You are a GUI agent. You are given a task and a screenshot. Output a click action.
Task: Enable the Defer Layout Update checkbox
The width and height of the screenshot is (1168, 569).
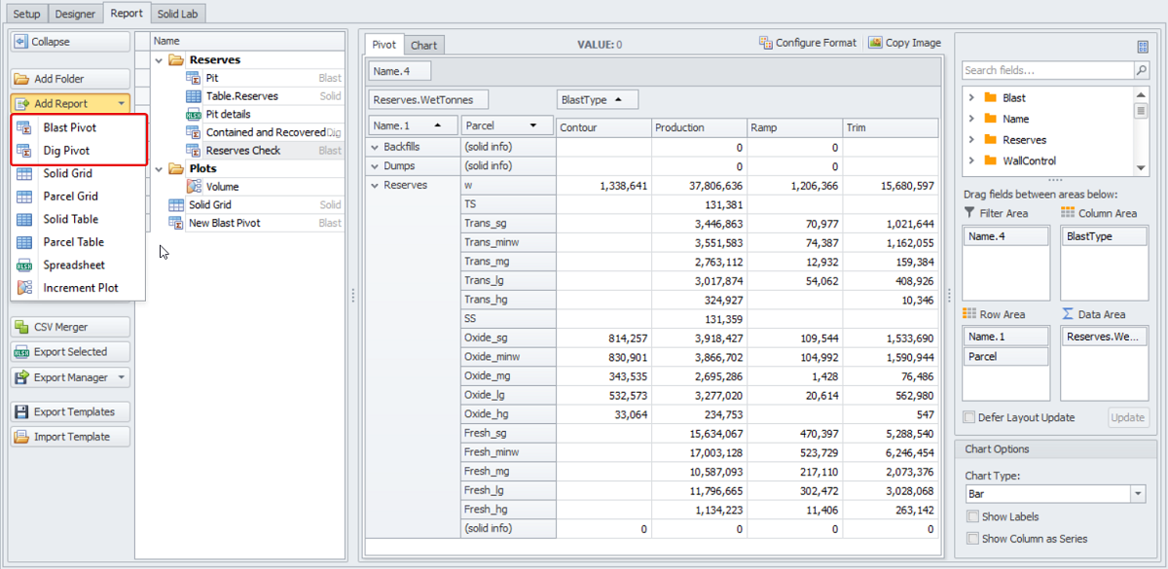click(968, 417)
